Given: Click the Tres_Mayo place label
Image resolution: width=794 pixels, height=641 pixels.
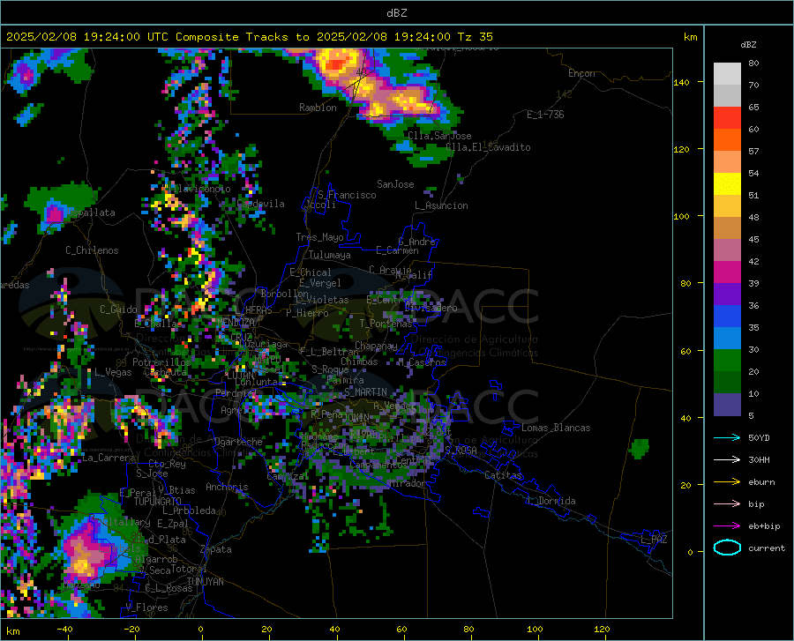Looking at the screenshot, I should point(319,237).
